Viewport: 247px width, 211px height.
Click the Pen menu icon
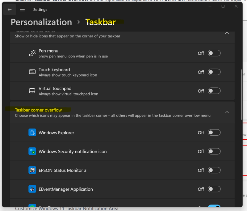[32, 53]
